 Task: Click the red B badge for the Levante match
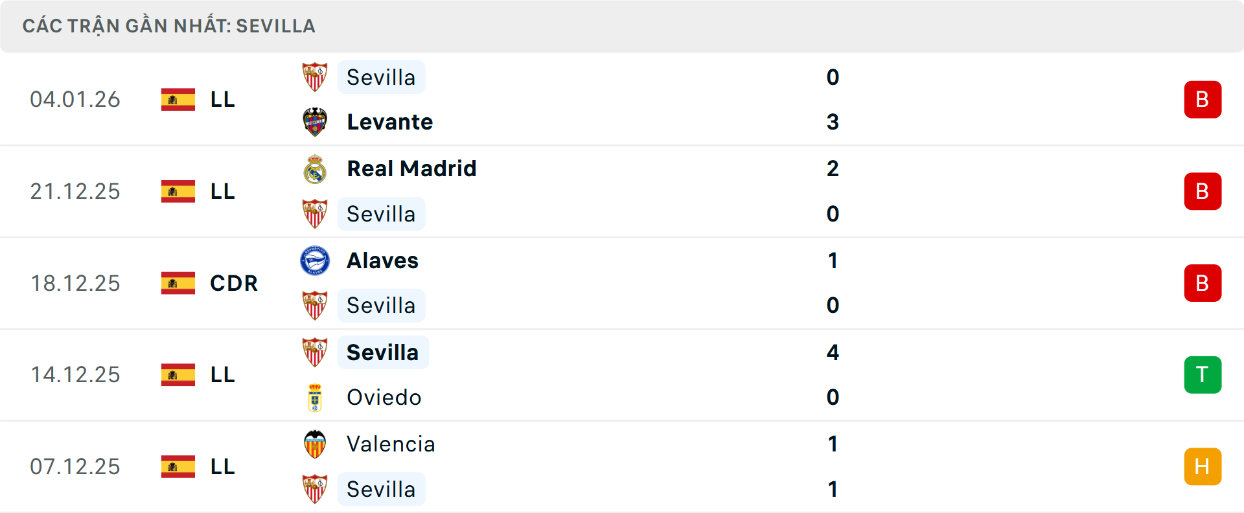coord(1203,99)
